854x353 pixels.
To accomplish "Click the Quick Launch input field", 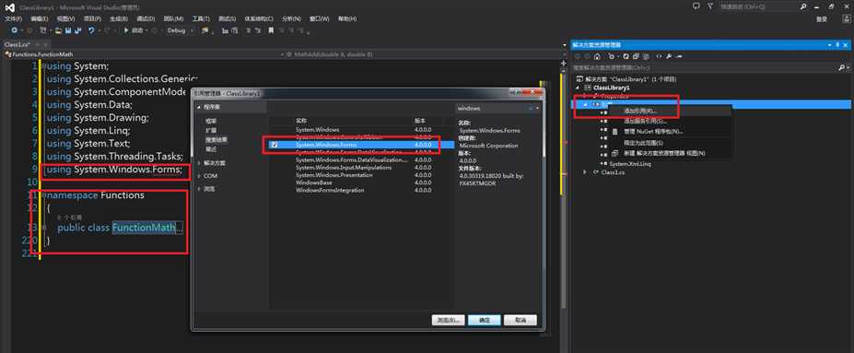I will (x=758, y=6).
